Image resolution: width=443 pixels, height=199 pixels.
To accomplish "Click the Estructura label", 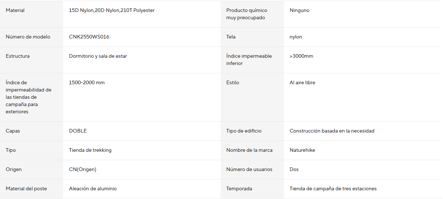I will click(x=18, y=56).
